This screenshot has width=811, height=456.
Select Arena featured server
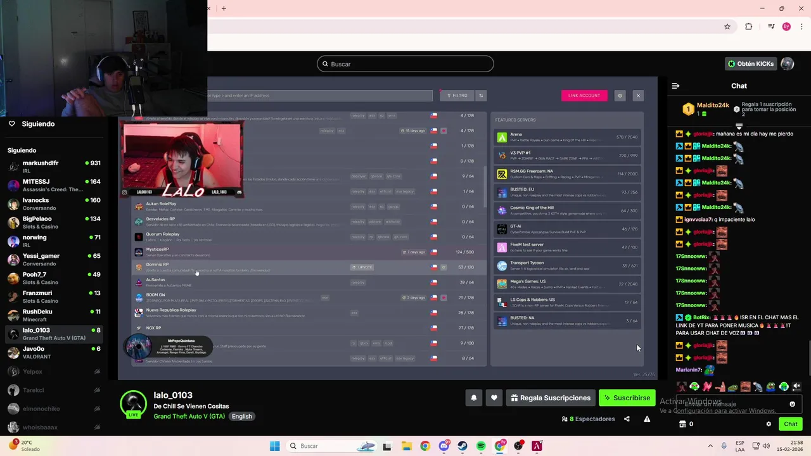pyautogui.click(x=567, y=137)
